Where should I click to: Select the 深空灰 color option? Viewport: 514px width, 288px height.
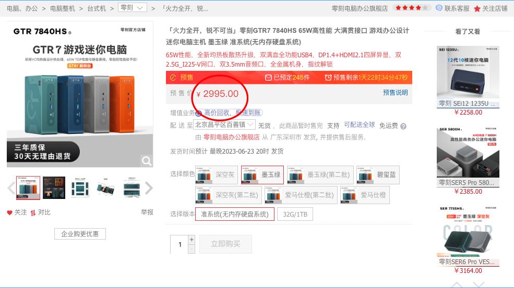pyautogui.click(x=217, y=175)
